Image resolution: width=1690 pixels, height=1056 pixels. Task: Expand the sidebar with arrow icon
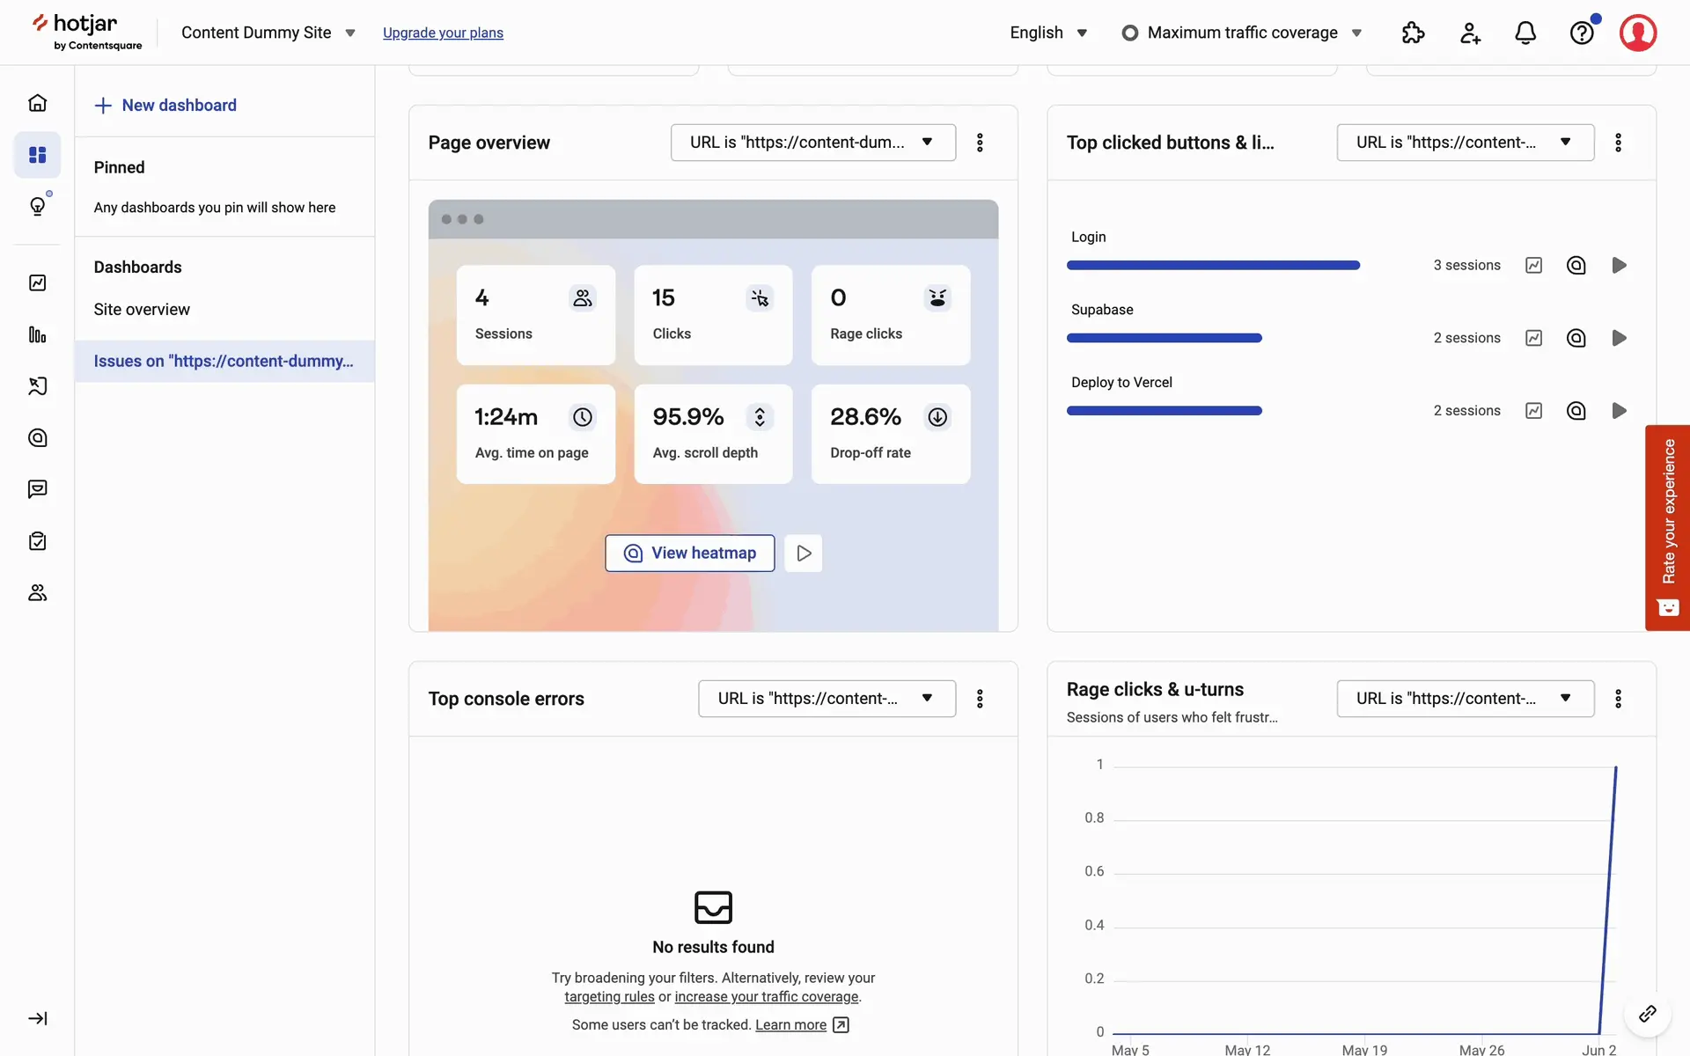(37, 1018)
